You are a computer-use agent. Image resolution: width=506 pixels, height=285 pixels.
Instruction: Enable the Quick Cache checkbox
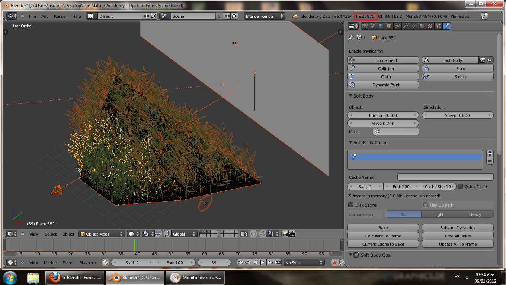pyautogui.click(x=460, y=187)
